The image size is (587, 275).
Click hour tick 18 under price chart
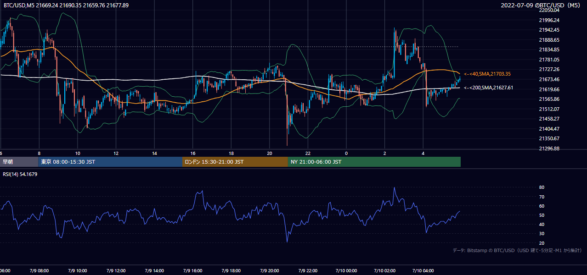(x=231, y=153)
